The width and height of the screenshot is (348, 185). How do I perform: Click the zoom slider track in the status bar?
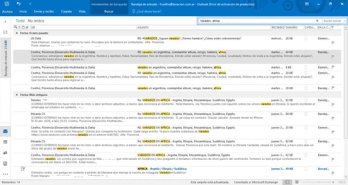click(x=318, y=182)
